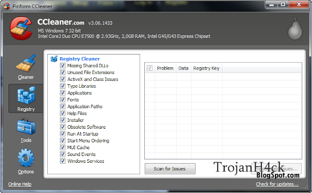Click the Options label in sidebar
Image resolution: width=312 pixels, height=193 pixels.
pyautogui.click(x=26, y=172)
